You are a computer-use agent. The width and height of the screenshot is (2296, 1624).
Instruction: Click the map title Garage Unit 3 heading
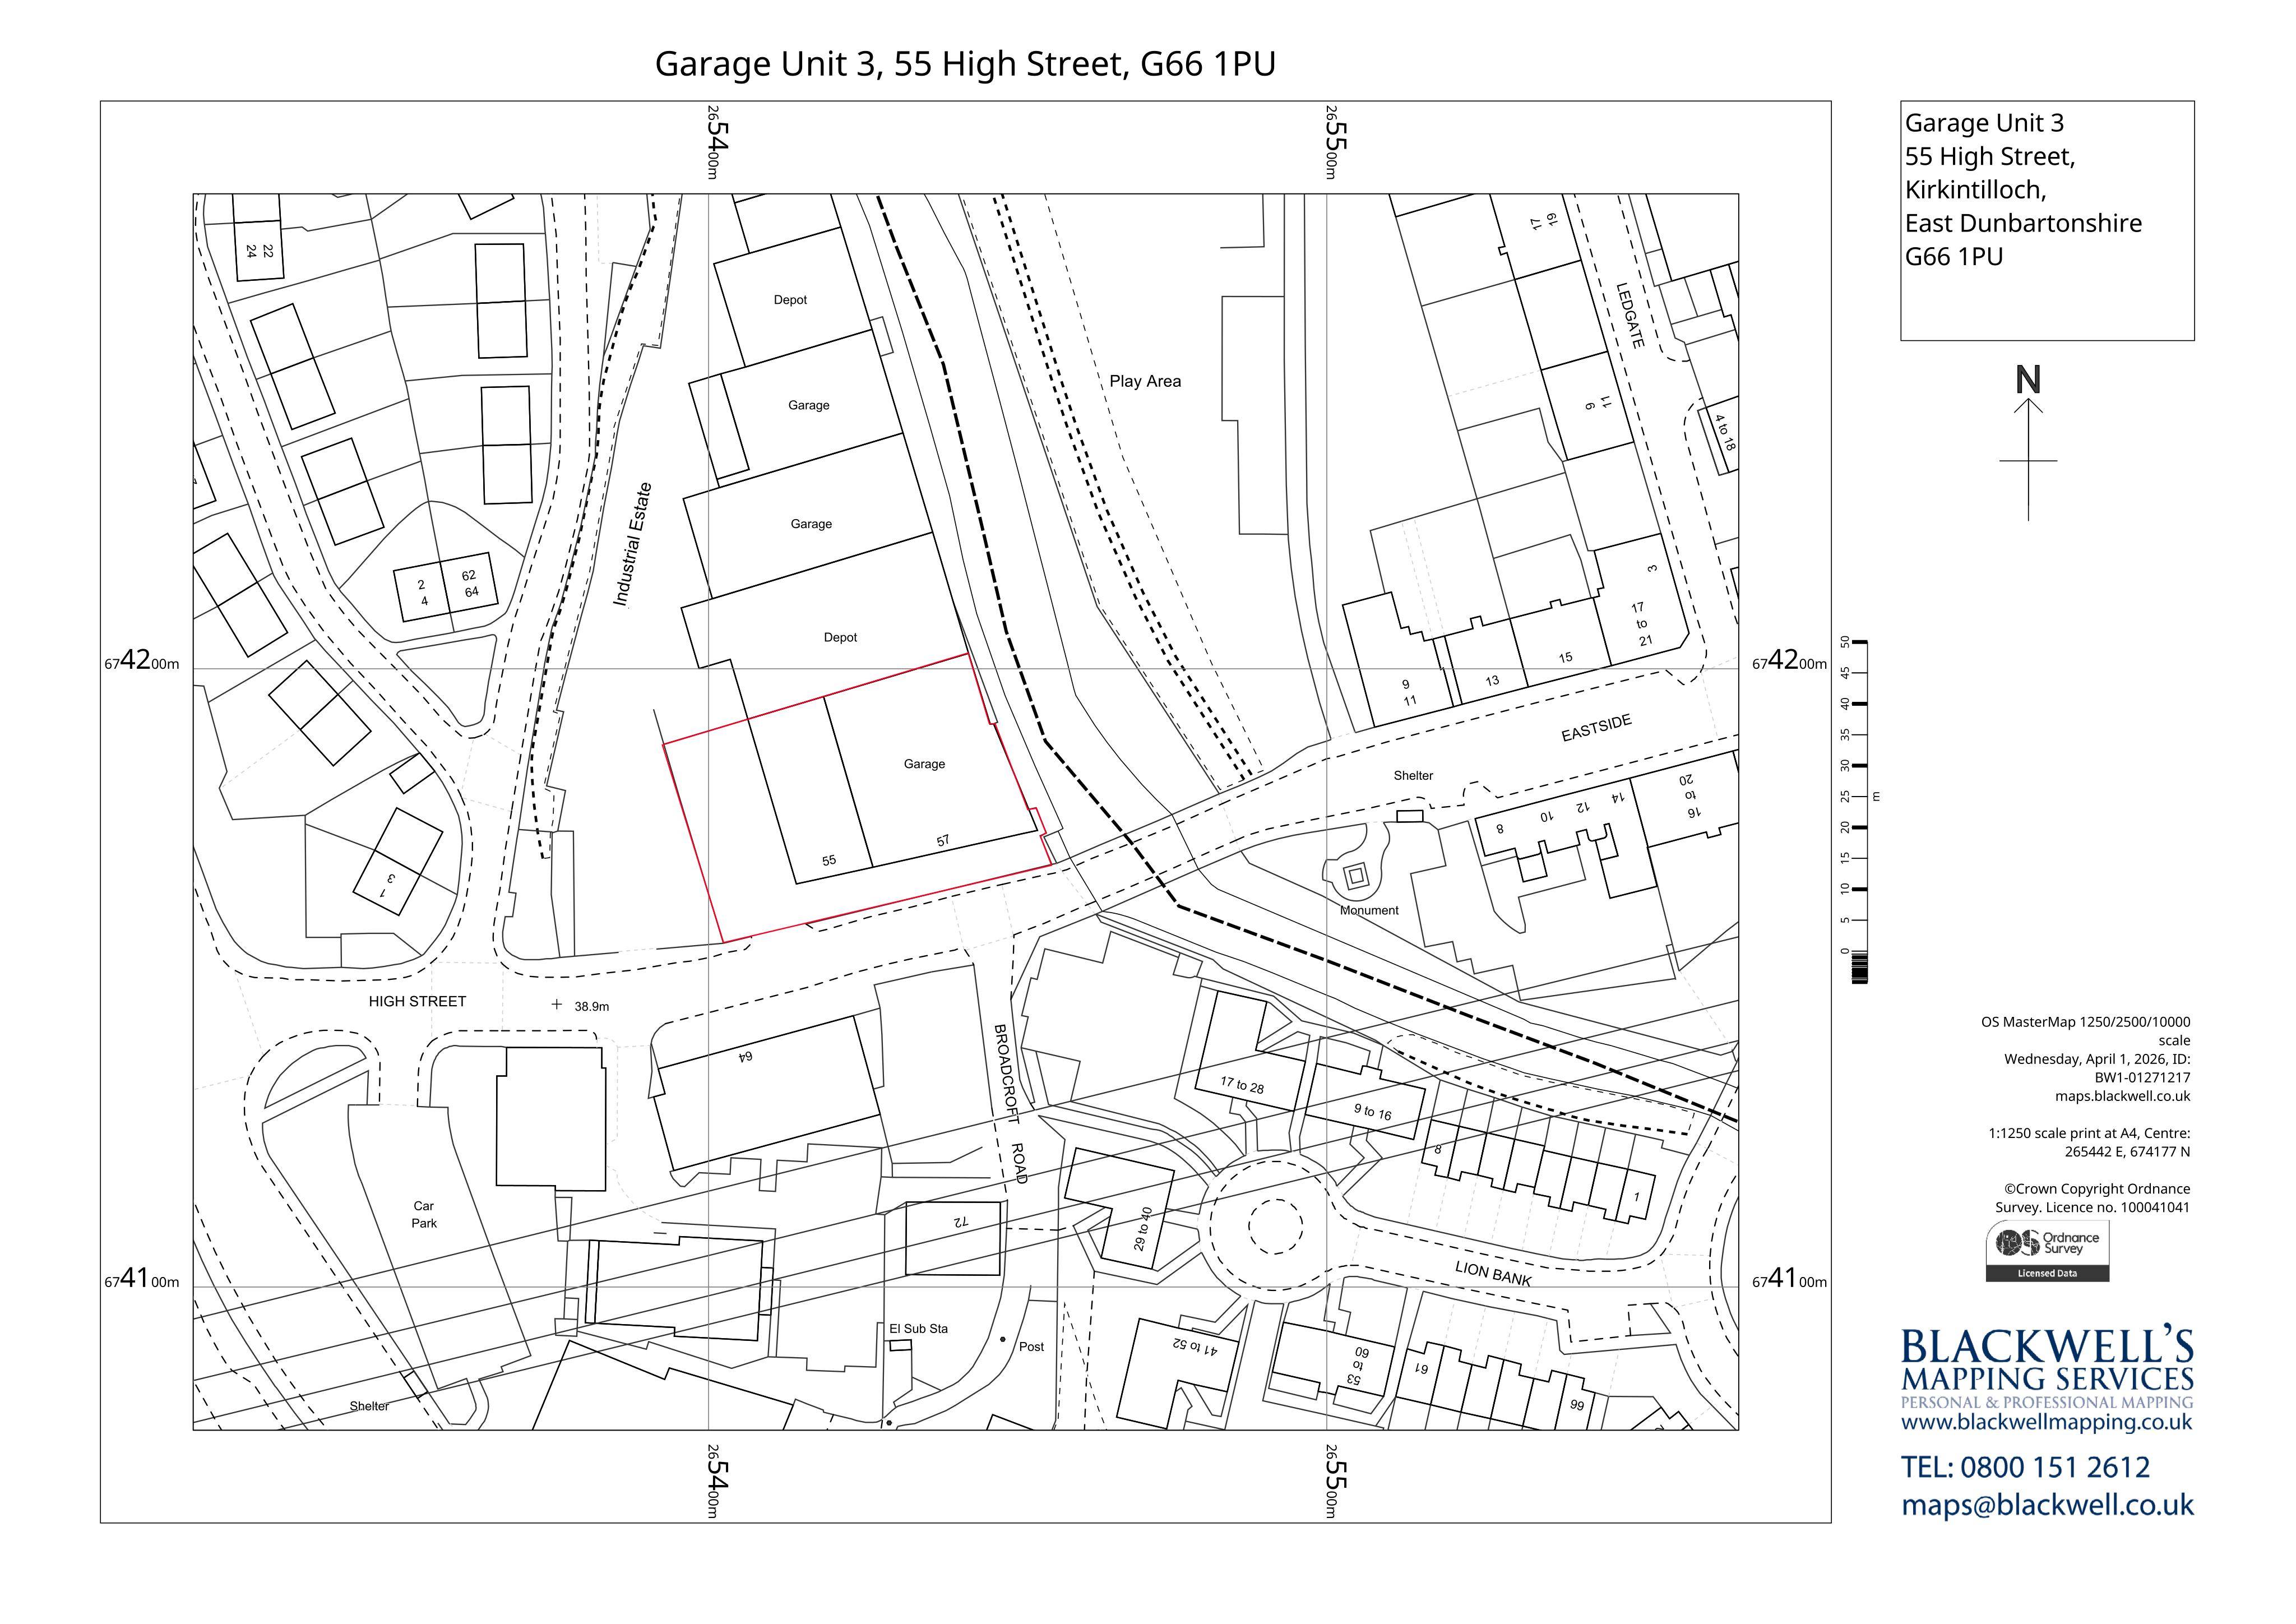pos(965,64)
